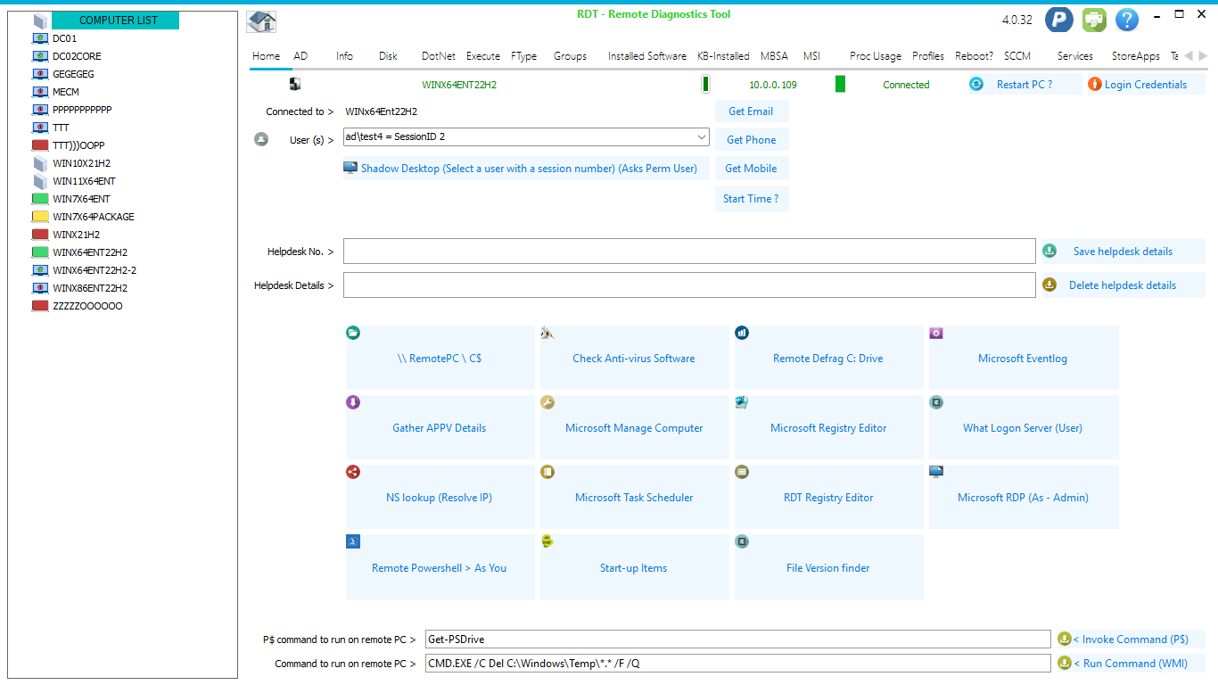The width and height of the screenshot is (1218, 685).
Task: Launch Microsoft Registry Editor tile
Action: [828, 427]
